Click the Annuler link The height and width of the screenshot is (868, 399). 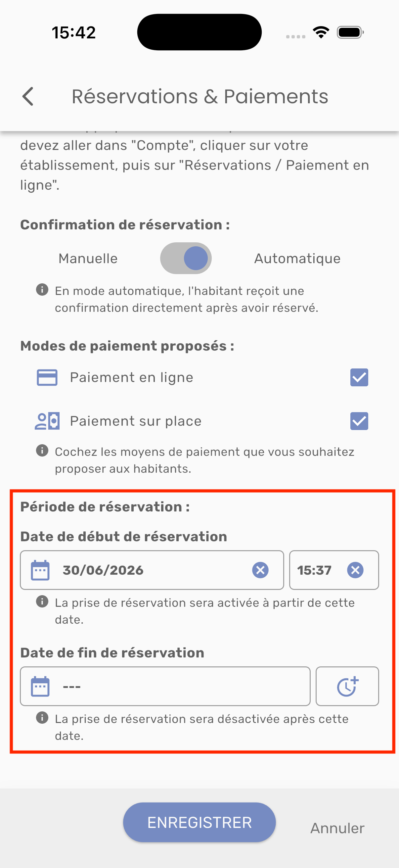(x=337, y=828)
